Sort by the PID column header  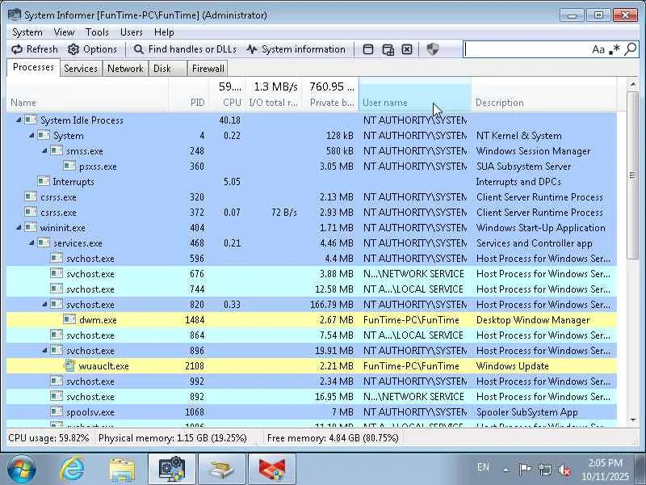(x=189, y=95)
